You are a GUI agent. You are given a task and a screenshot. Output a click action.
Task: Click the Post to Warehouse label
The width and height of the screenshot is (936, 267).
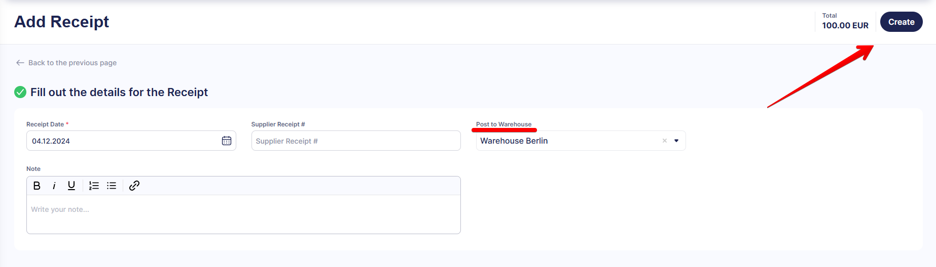(x=503, y=124)
